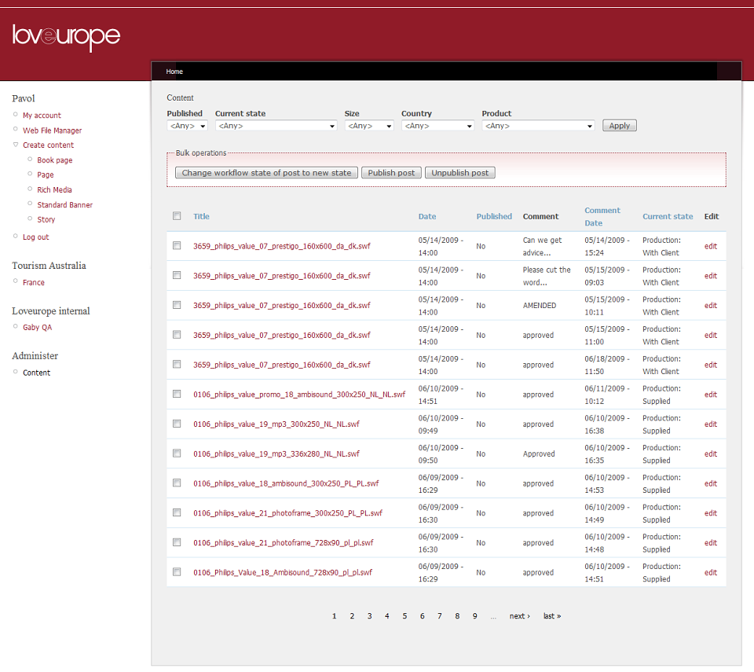Choose Rich Media content type
754x672 pixels.
click(54, 189)
